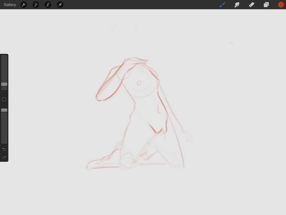Viewport: 286px width, 215px height.
Task: Return to the Gallery
Action: (x=10, y=5)
